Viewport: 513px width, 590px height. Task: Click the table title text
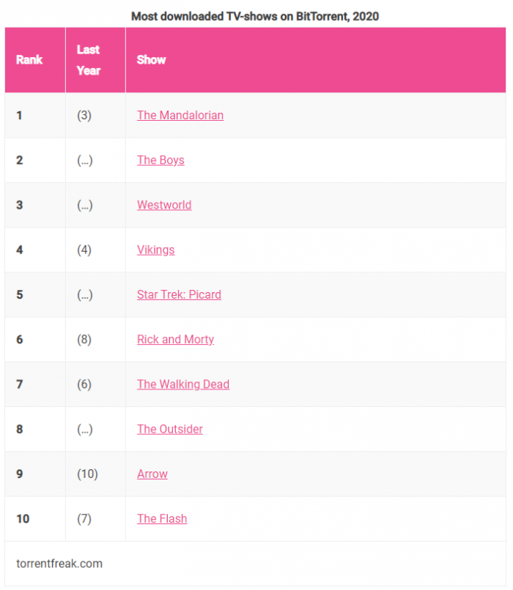point(255,15)
